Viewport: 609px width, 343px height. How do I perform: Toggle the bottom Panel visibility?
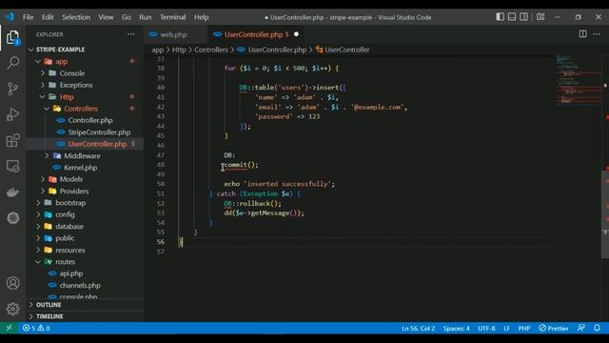(x=512, y=17)
